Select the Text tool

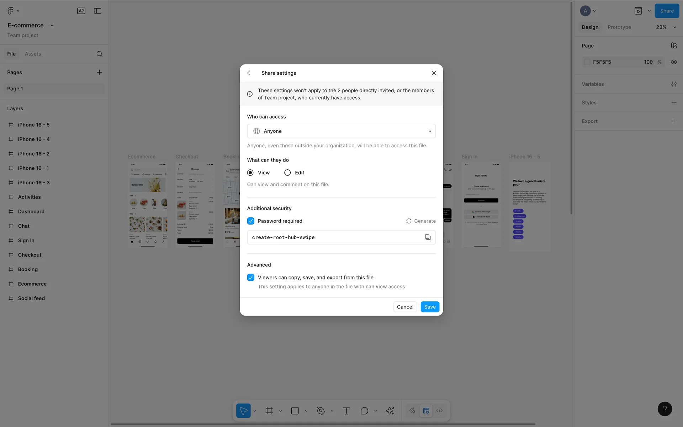coord(346,411)
